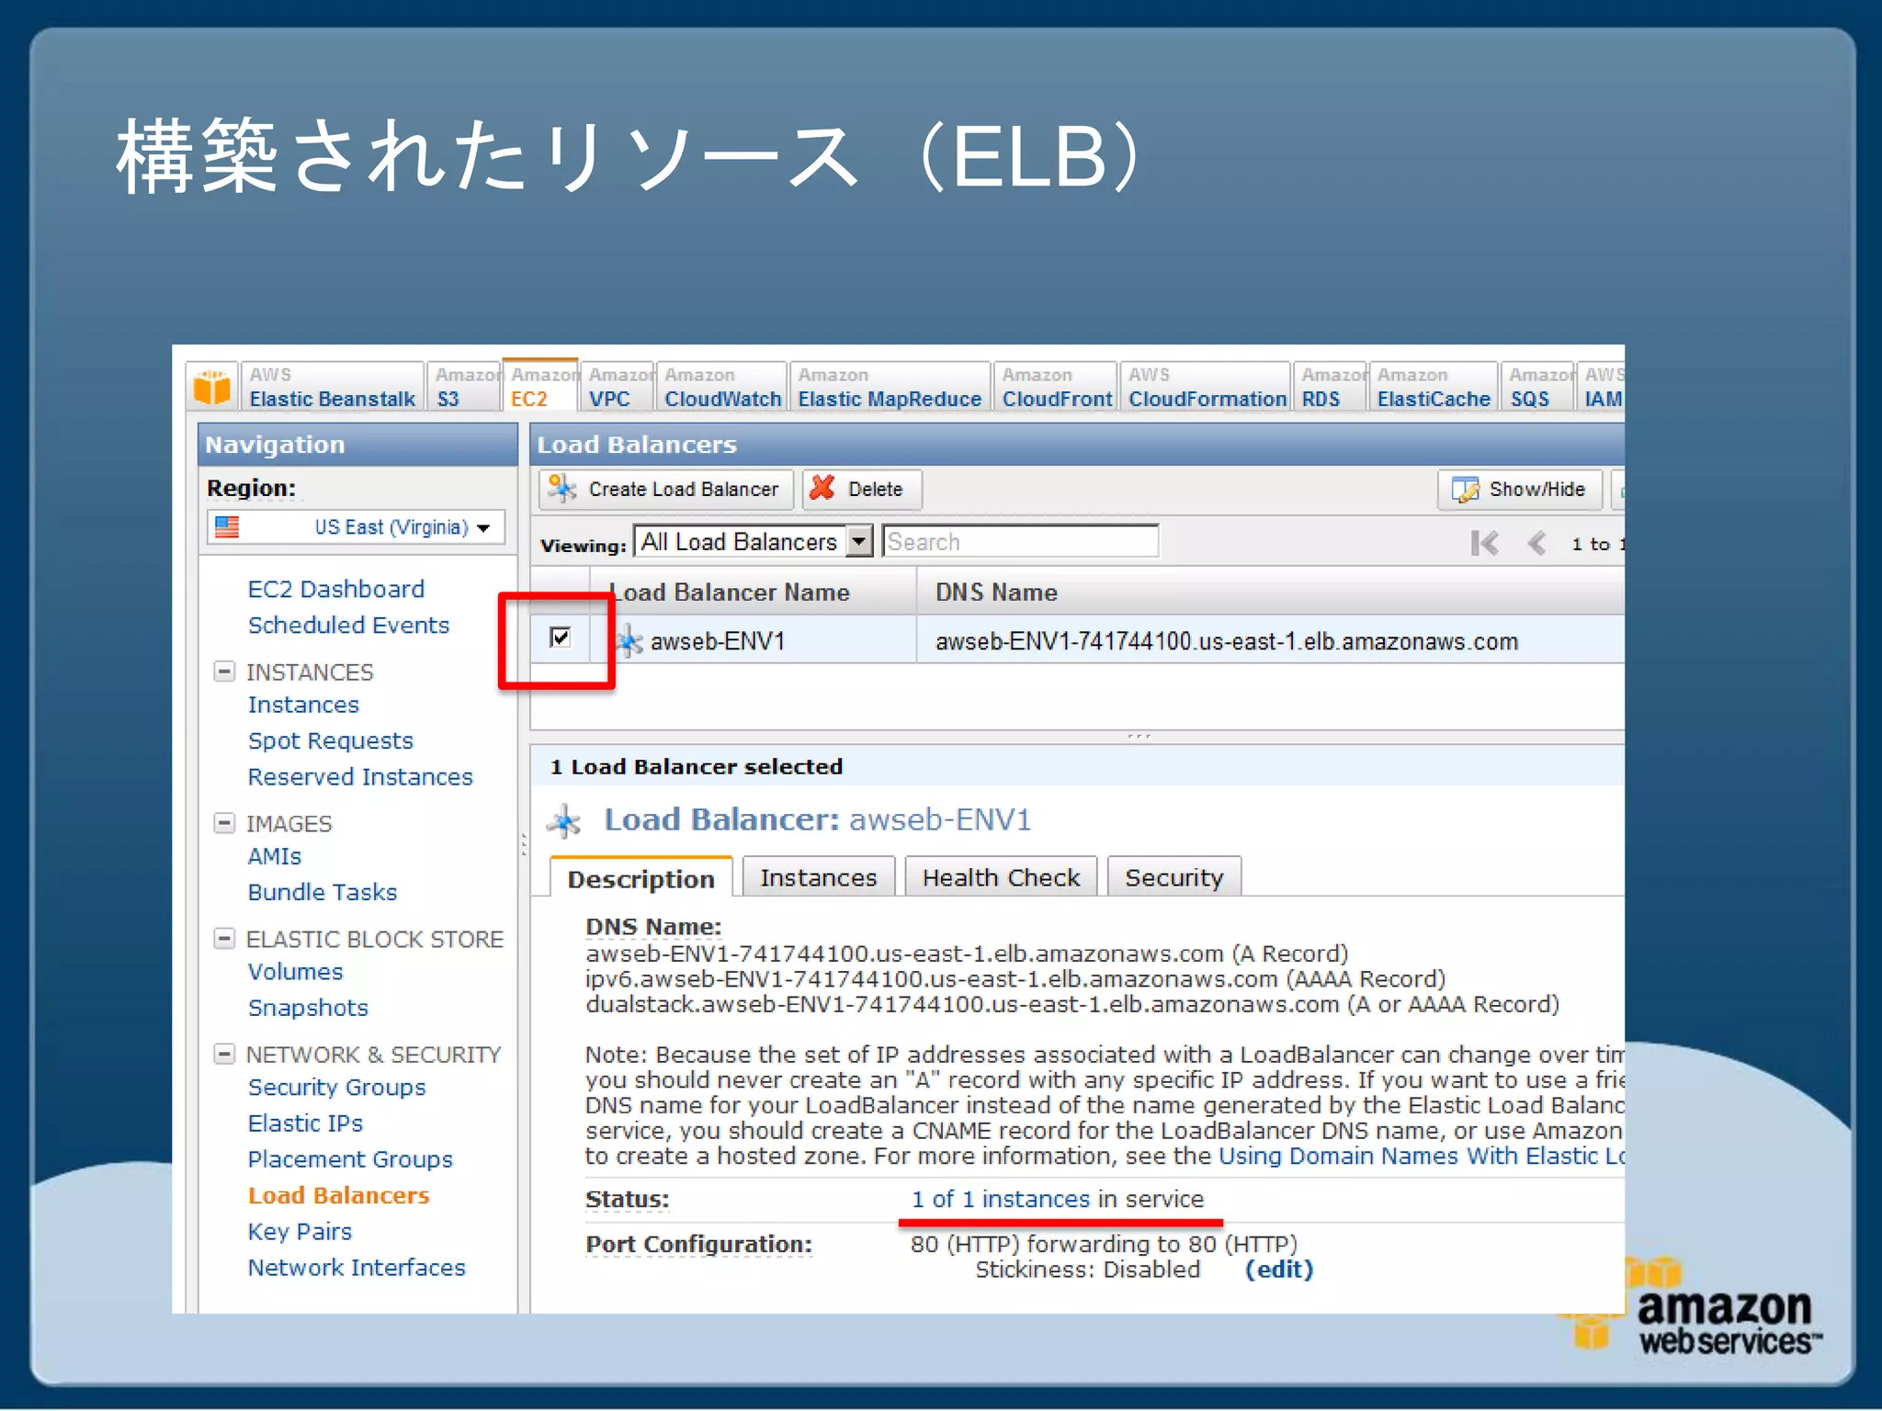Switch to the Security detail tab
The width and height of the screenshot is (1882, 1411).
pyautogui.click(x=1173, y=877)
